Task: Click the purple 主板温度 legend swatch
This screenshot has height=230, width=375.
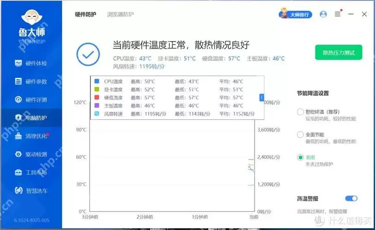Action: click(x=96, y=105)
